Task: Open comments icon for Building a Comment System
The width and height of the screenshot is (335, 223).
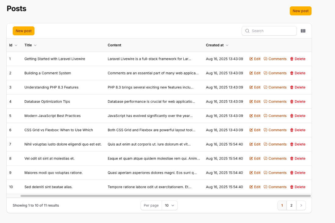Action: point(265,73)
